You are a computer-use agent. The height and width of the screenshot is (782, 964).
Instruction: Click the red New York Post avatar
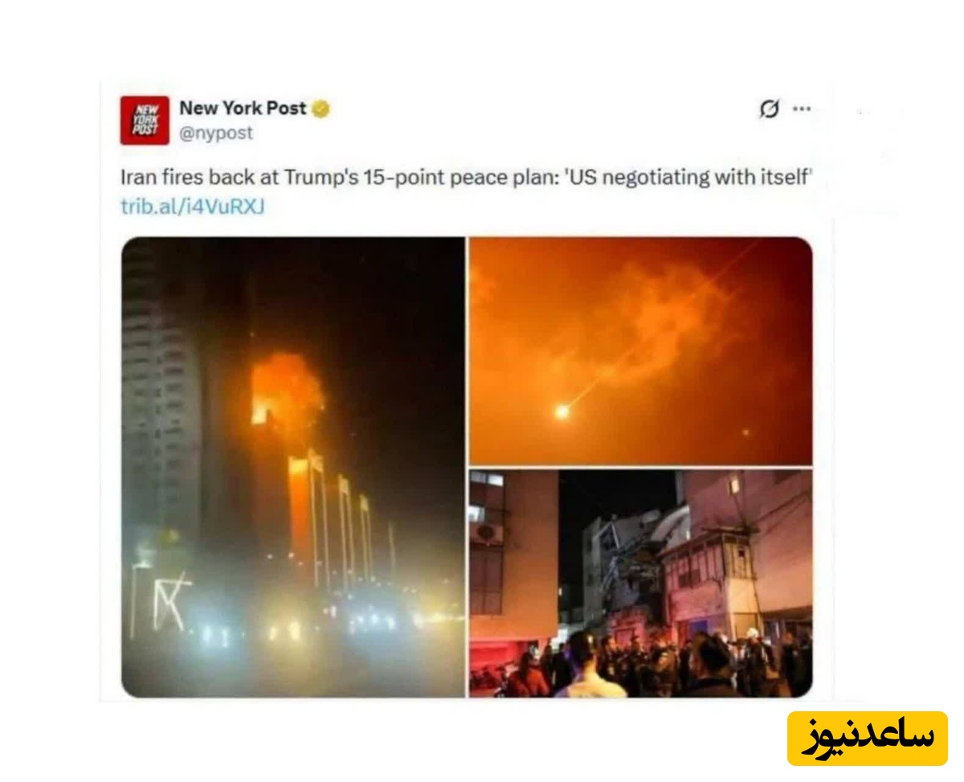point(145,120)
